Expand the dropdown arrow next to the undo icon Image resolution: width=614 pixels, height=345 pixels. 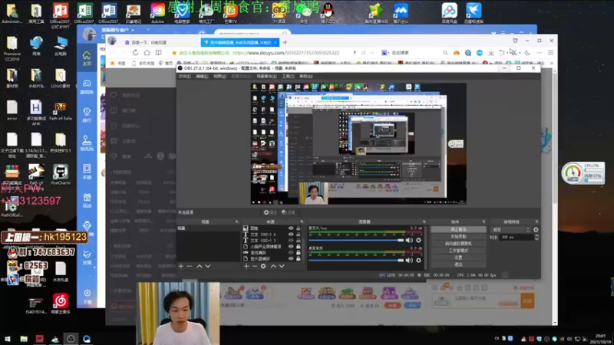[507, 53]
